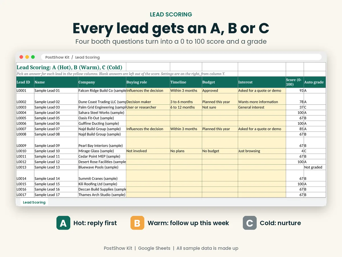Click 'Wants more information' interest cell
Viewport: 342px width, 257px height.
coord(262,99)
